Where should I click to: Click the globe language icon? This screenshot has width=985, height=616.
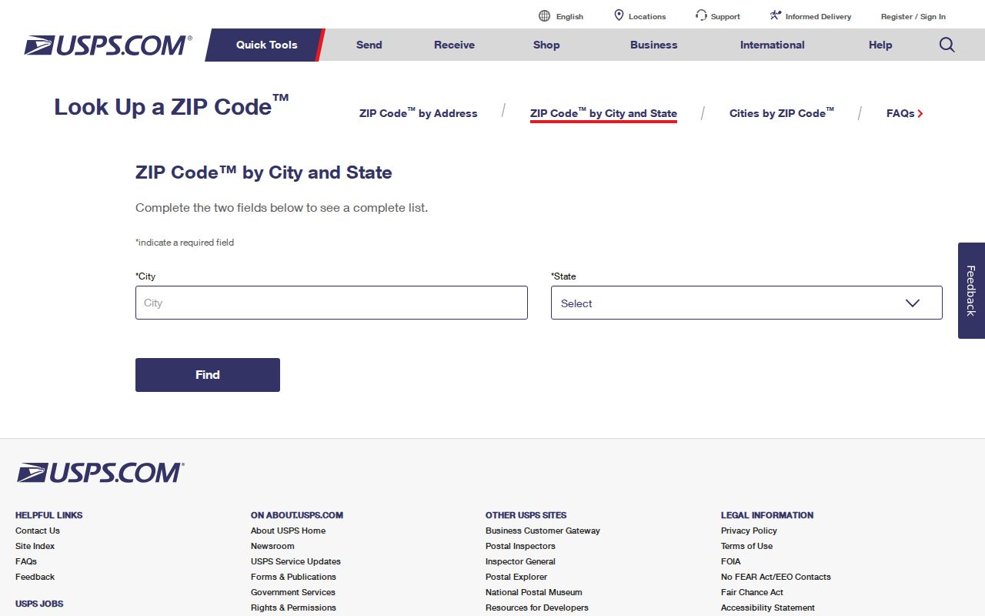point(545,16)
